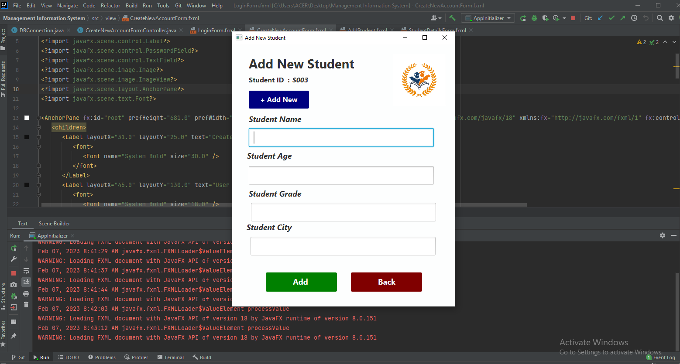Print console output via printer icon
Screen dimensions: 680x364
point(26,293)
